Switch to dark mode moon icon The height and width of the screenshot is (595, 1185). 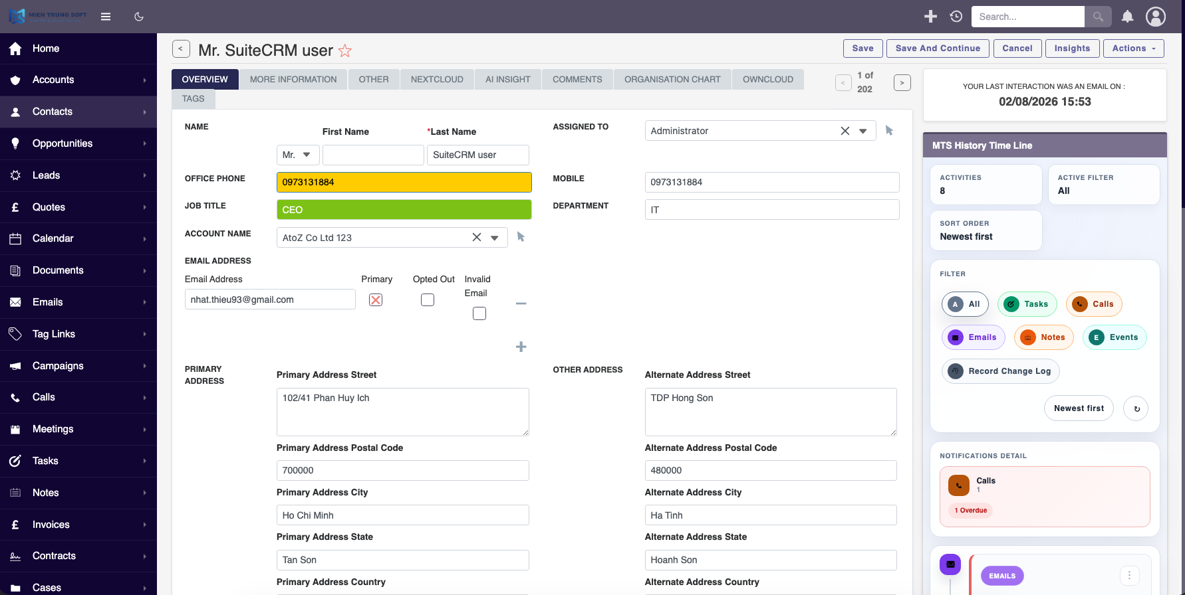[x=139, y=17]
